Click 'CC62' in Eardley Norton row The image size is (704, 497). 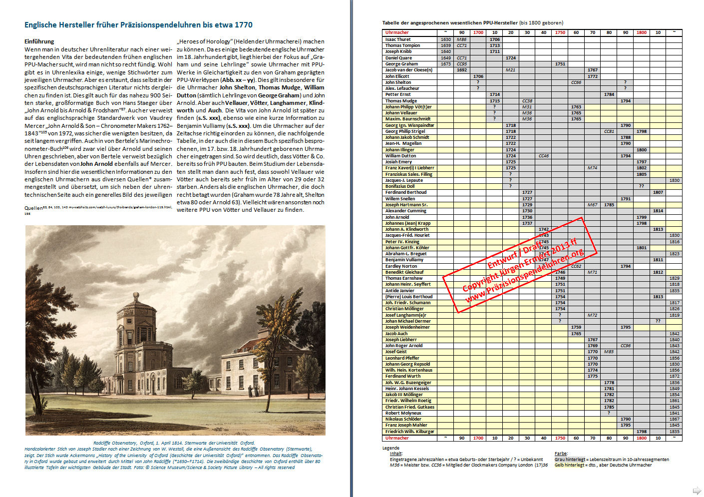click(x=576, y=266)
